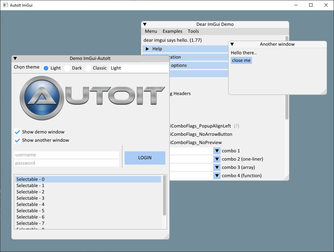334x252 pixels.
Task: Click the (?) help marker beside PopupAlignLeft
Action: (x=236, y=126)
